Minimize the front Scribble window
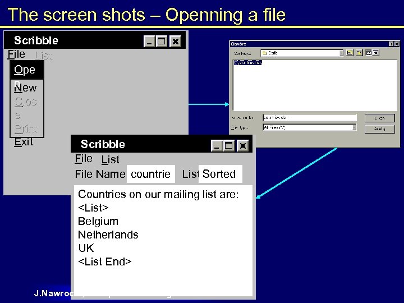This screenshot has height=303, width=404. (x=217, y=145)
